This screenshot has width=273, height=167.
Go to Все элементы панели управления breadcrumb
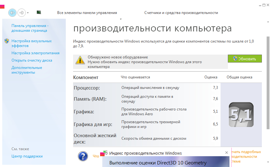87,13
